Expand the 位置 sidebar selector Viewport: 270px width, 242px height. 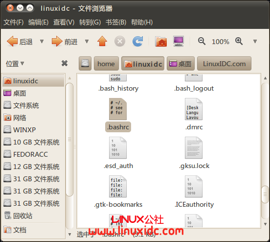[x=15, y=64]
